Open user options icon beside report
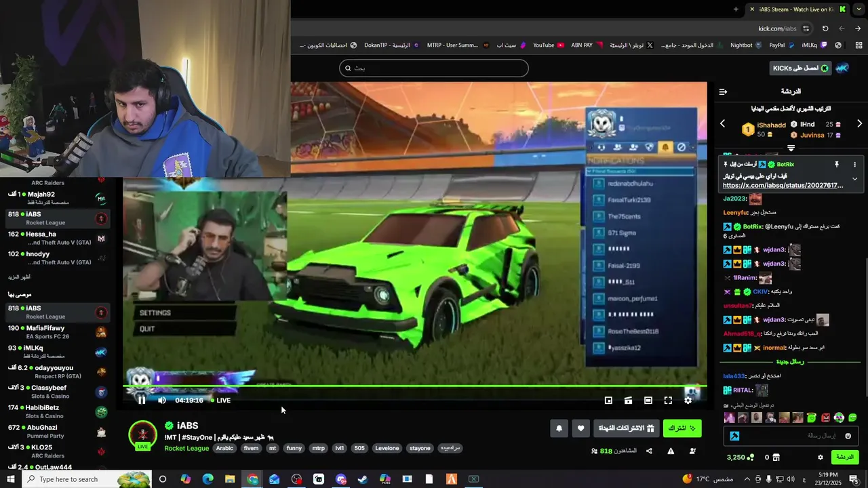The image size is (868, 488). coord(692,451)
